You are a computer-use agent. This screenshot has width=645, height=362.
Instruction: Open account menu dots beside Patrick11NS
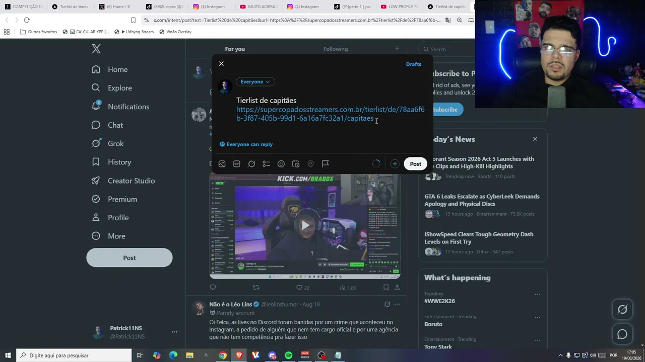174,332
